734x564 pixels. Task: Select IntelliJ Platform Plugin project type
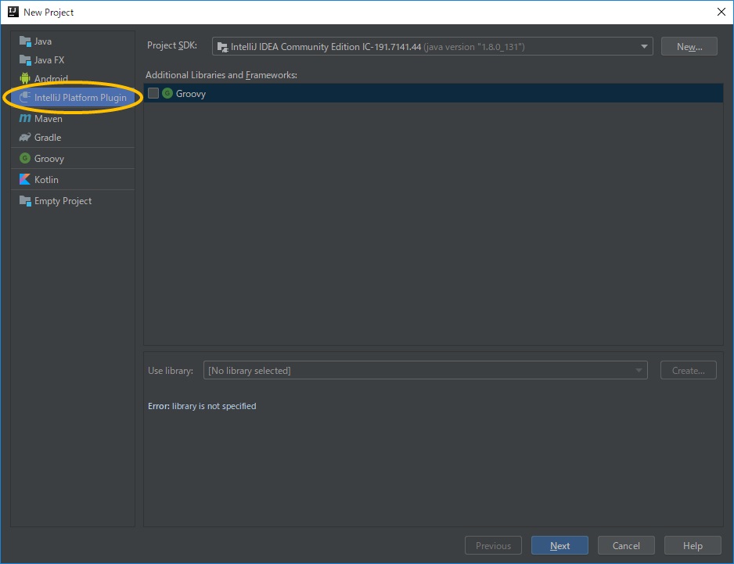pyautogui.click(x=73, y=97)
